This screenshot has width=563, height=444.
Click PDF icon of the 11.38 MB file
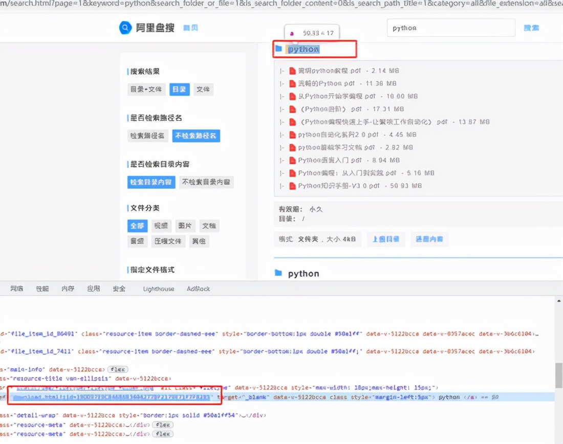pyautogui.click(x=292, y=83)
